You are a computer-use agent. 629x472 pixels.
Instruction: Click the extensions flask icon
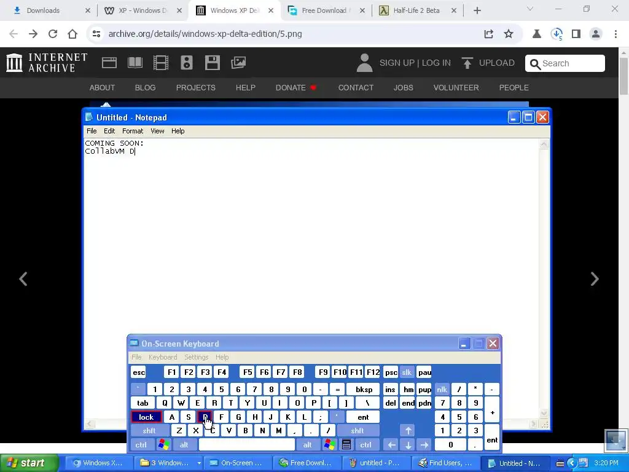[x=536, y=34]
